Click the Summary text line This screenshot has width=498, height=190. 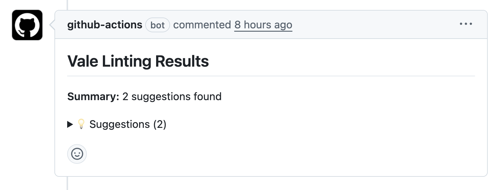coord(145,97)
